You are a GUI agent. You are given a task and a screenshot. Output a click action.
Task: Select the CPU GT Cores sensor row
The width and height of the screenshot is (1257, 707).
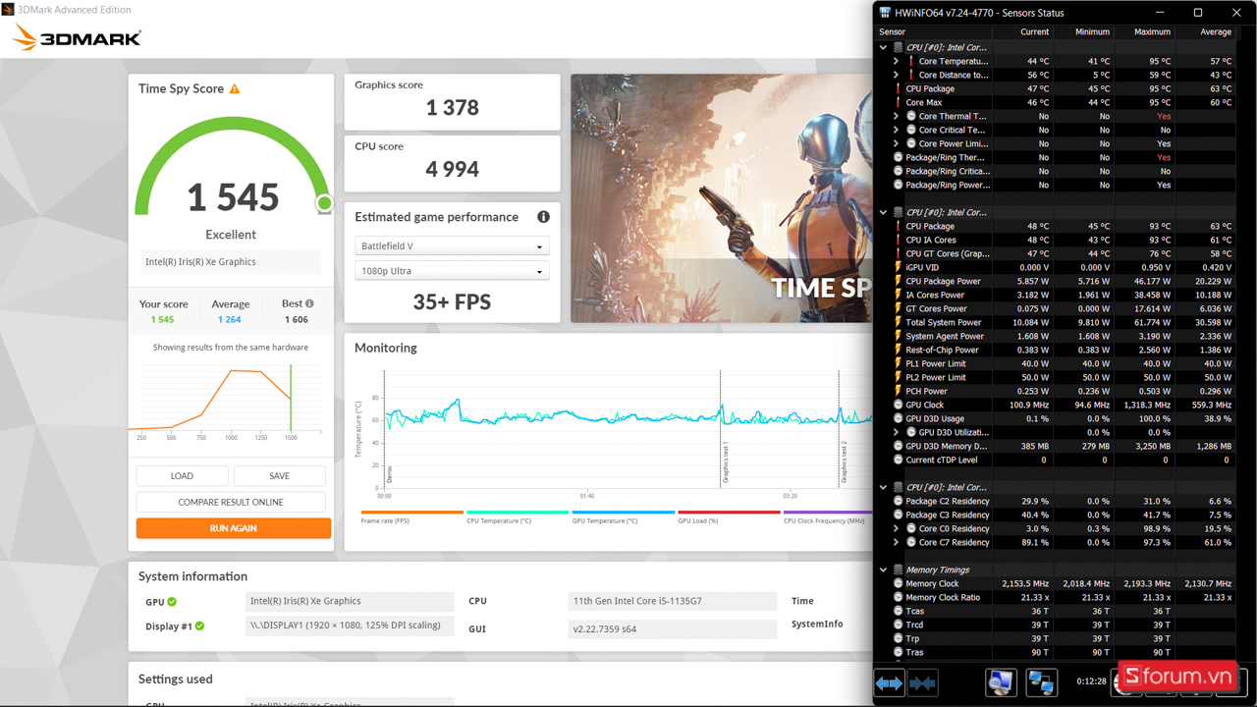click(x=1056, y=253)
